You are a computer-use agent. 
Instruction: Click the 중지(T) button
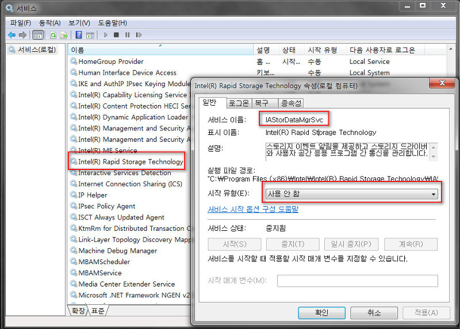tap(293, 244)
